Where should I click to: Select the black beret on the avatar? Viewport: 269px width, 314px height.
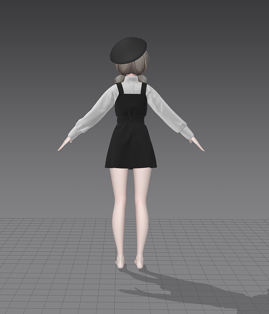tap(128, 50)
